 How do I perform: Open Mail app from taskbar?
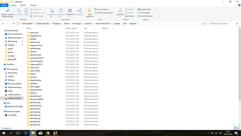(x=41, y=133)
